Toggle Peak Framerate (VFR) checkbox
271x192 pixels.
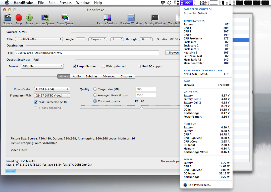tap(36, 102)
